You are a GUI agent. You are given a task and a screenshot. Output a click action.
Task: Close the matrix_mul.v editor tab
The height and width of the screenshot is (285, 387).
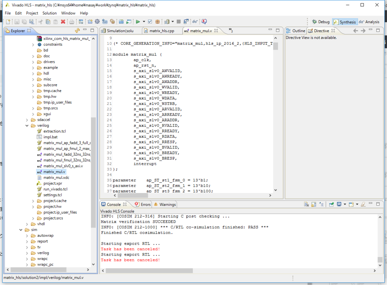[216, 31]
